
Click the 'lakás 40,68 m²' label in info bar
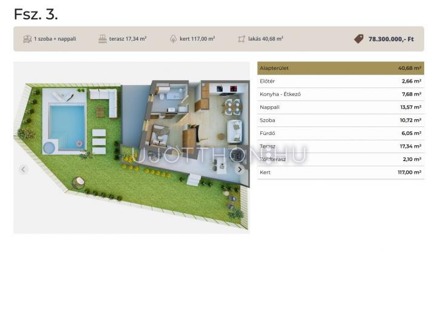[x=265, y=39]
